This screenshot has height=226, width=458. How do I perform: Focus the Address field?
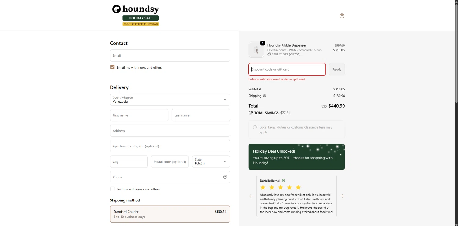pyautogui.click(x=170, y=131)
